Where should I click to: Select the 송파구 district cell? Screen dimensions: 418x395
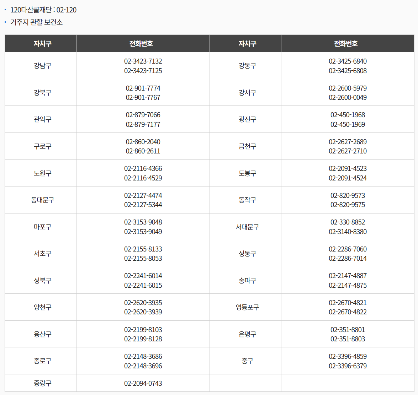pyautogui.click(x=247, y=281)
